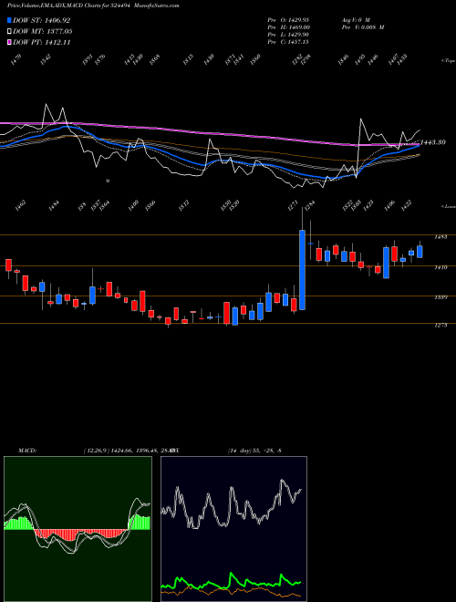The image size is (456, 602).
Task: Click the first red candlestick on the left
Action: [x=8, y=265]
